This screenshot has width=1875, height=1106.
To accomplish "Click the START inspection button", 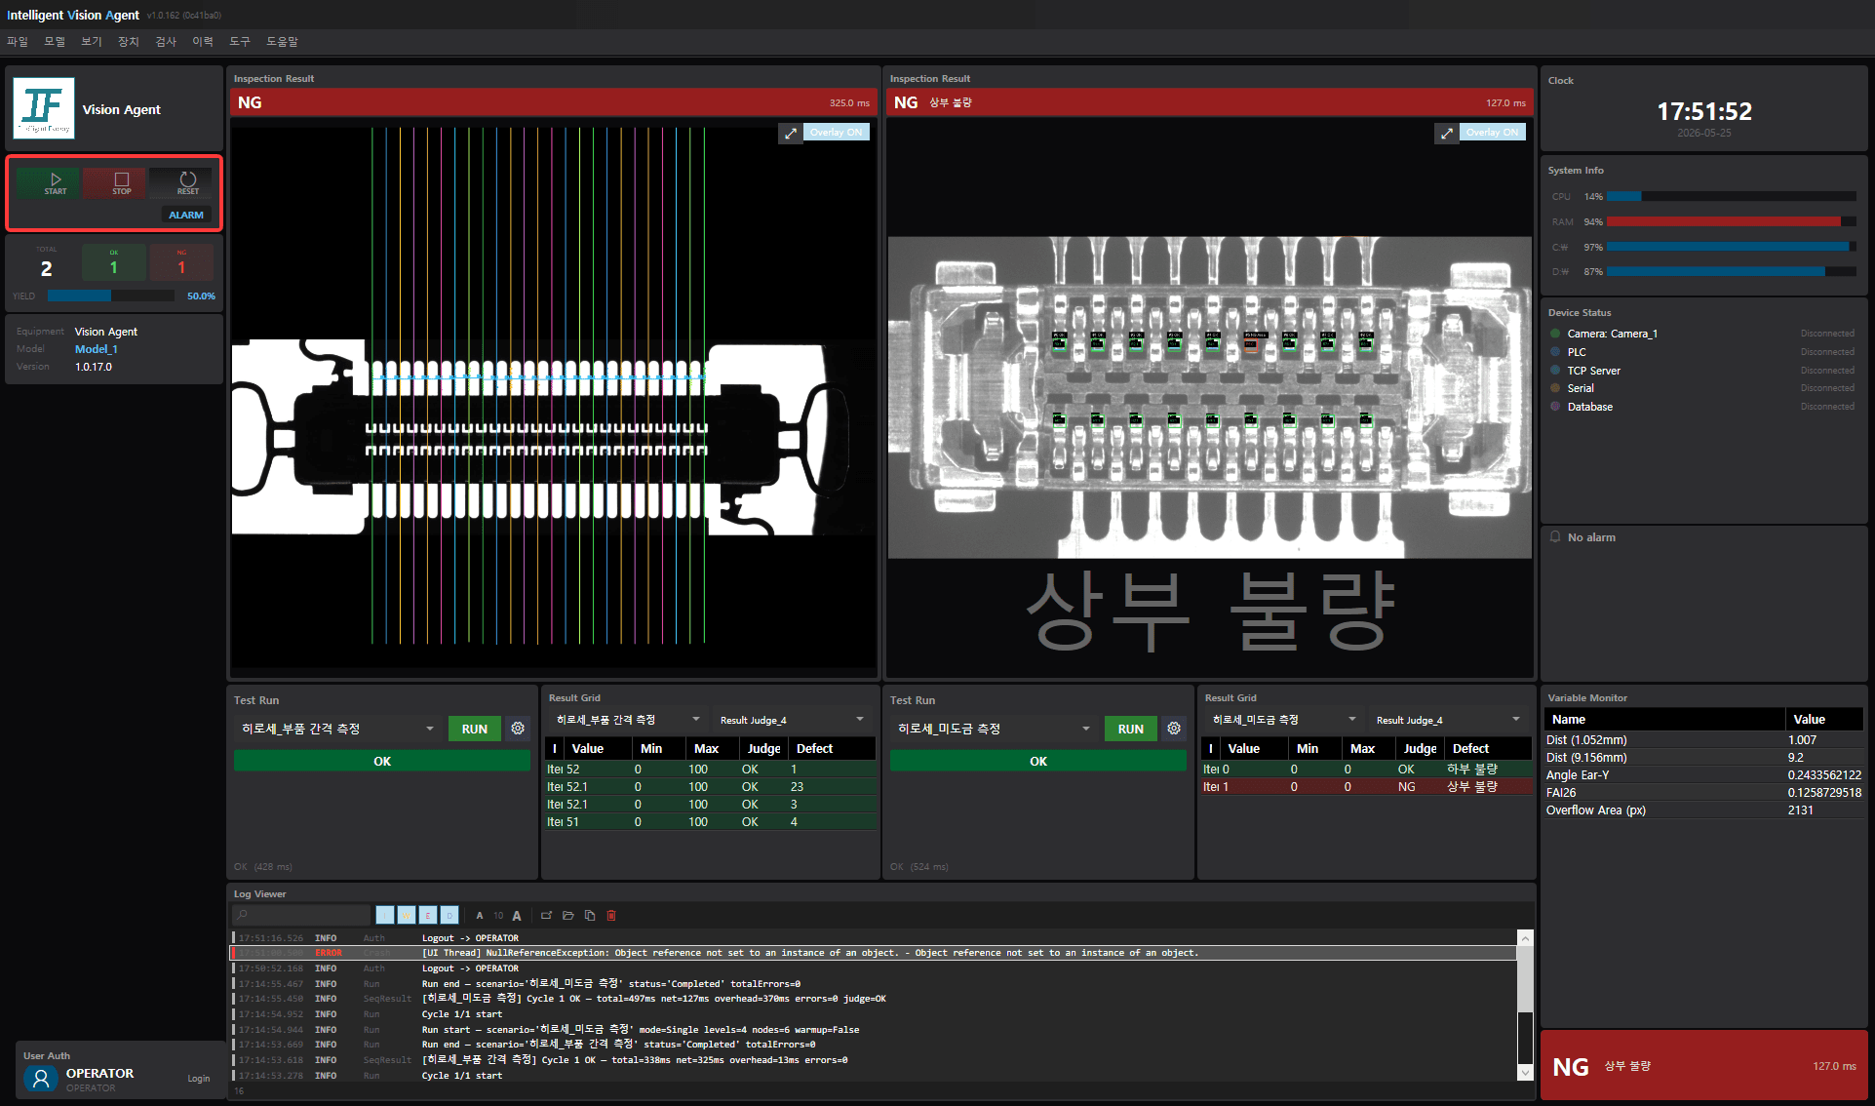I will pyautogui.click(x=56, y=182).
